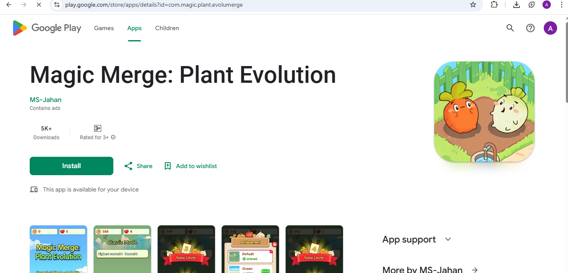Open the purple account avatar in Play header
The image size is (568, 273).
[x=550, y=28]
